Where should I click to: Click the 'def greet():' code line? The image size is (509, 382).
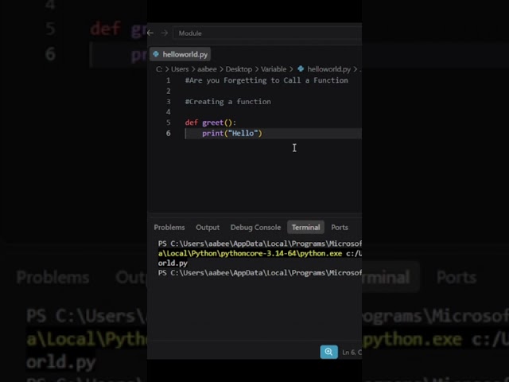[x=211, y=123]
